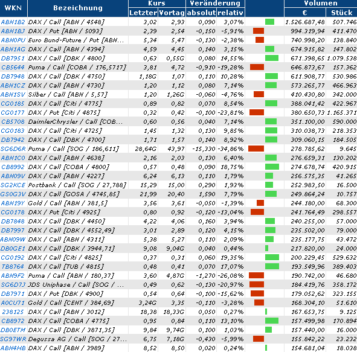The height and width of the screenshot is (352, 357).
Task: Open WKN link ABN09V
Action: coord(13,176)
